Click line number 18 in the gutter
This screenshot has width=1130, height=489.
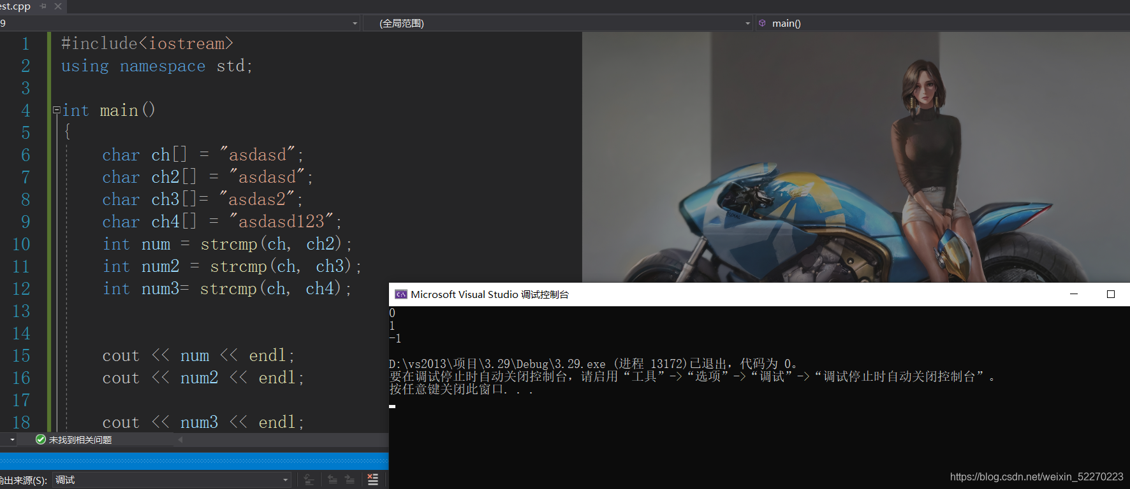click(x=21, y=422)
